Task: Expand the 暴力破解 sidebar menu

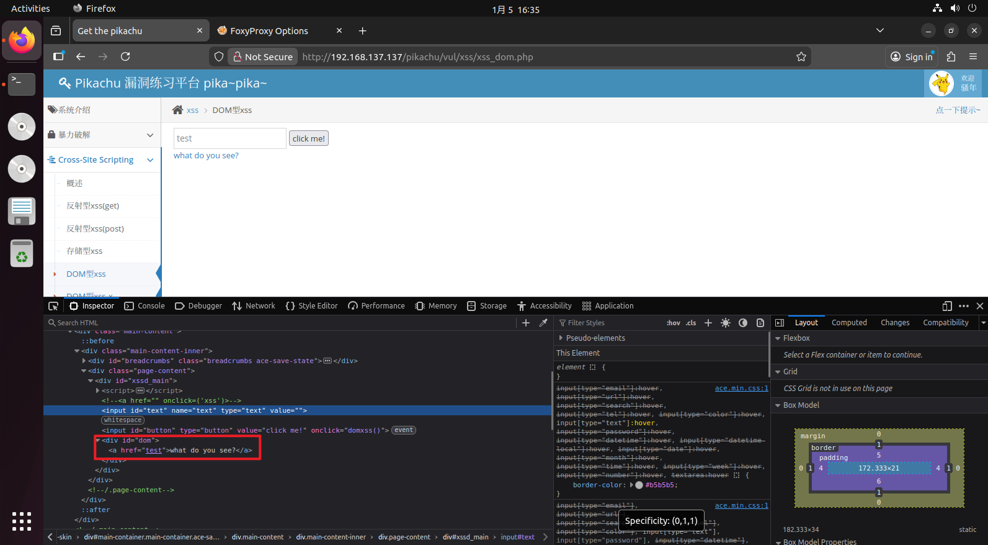Action: [102, 135]
